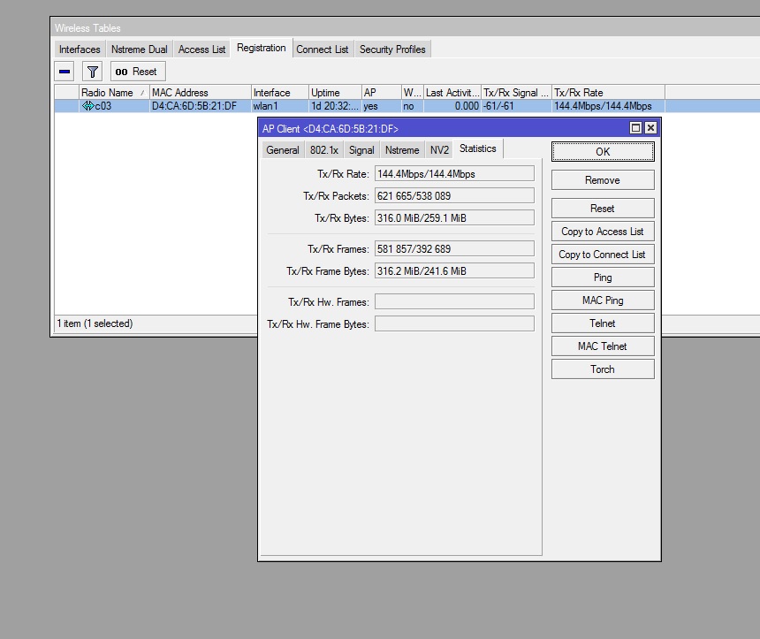Click the Ping button

(603, 278)
